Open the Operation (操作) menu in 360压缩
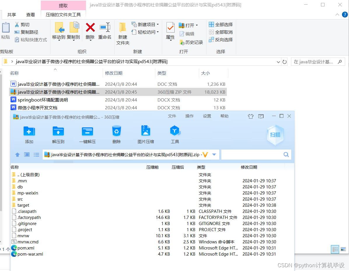Viewport: 349px width, 271px height. pos(190,116)
